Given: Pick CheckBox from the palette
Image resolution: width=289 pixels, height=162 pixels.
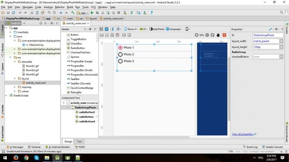Looking at the screenshot, I should pyautogui.click(x=74, y=44).
